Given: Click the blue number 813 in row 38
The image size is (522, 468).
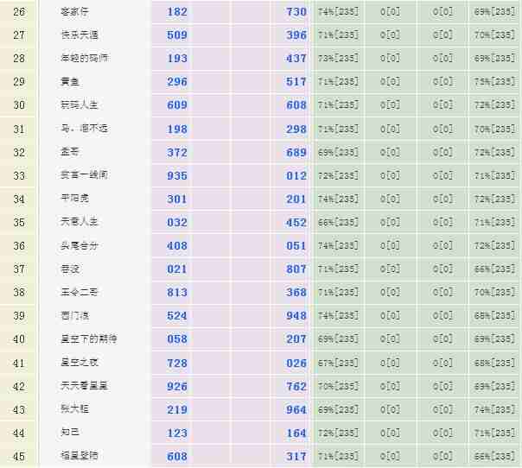Looking at the screenshot, I should click(x=176, y=292).
